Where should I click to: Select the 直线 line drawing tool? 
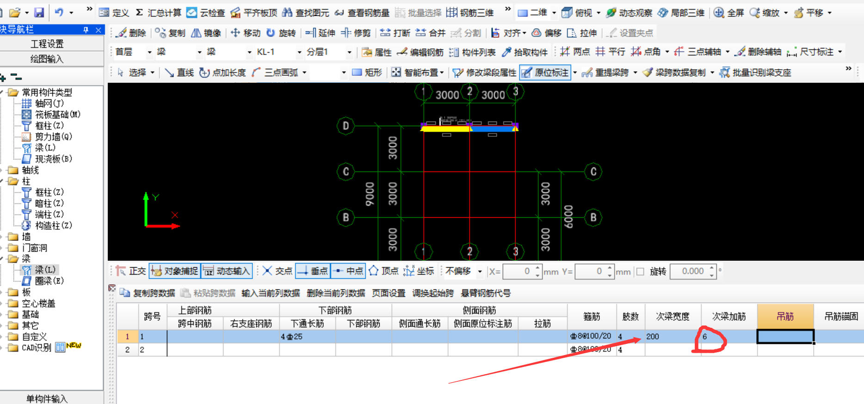click(179, 73)
